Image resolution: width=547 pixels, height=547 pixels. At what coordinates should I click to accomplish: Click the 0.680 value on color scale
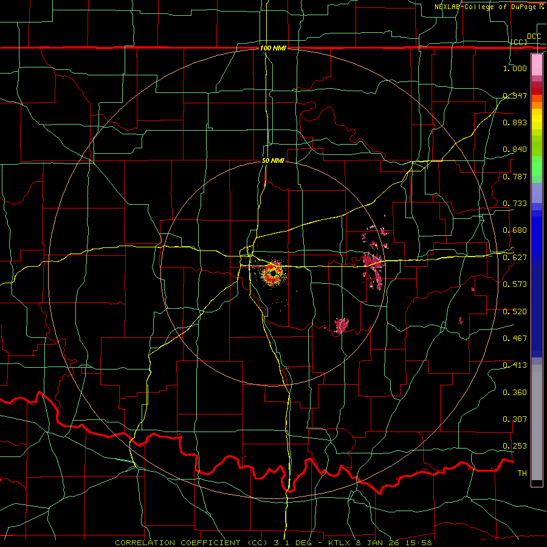(x=515, y=230)
